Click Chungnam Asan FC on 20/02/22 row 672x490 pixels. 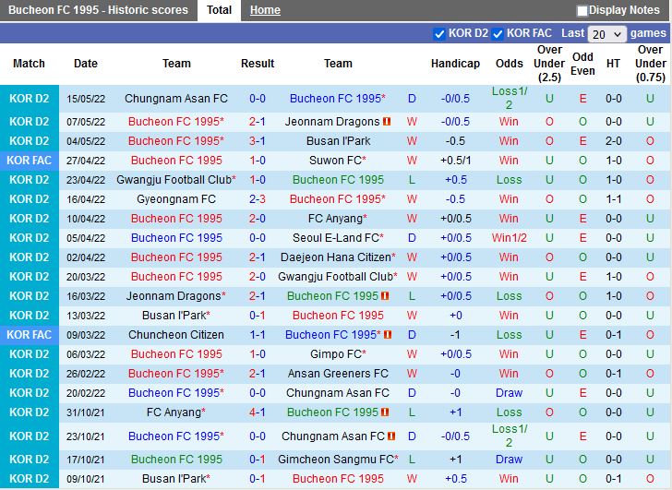click(x=338, y=393)
